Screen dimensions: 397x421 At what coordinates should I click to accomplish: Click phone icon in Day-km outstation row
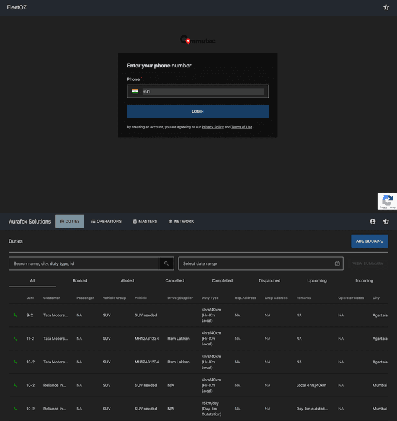point(16,409)
